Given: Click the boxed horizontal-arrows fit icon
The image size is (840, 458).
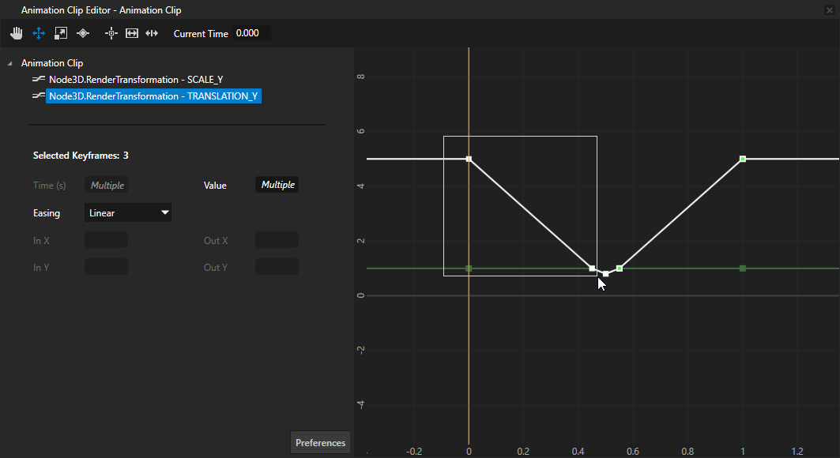Looking at the screenshot, I should (x=132, y=33).
